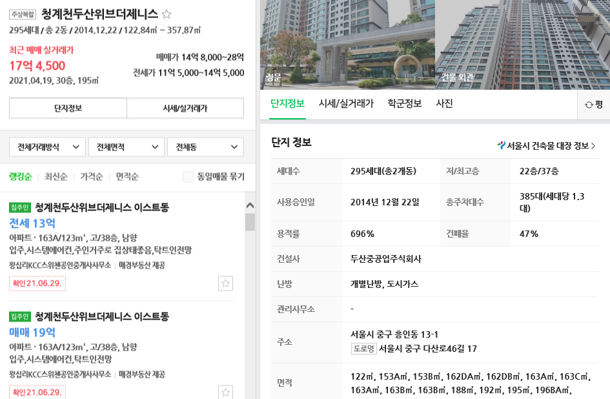Star the 전세 13억 listing
This screenshot has height=399, width=610.
coord(226,283)
